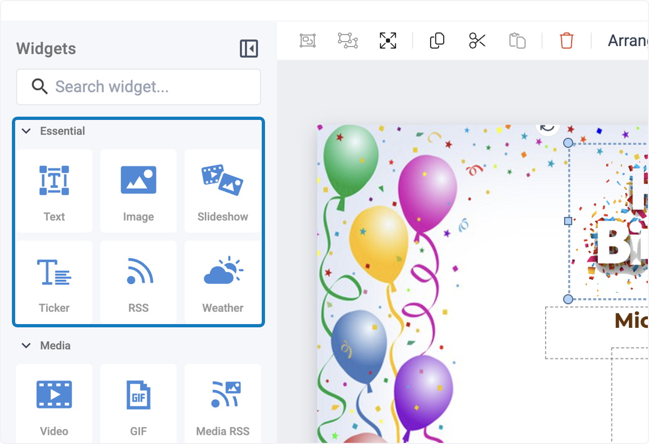This screenshot has width=649, height=444.
Task: Select the Video widget
Action: click(x=54, y=404)
